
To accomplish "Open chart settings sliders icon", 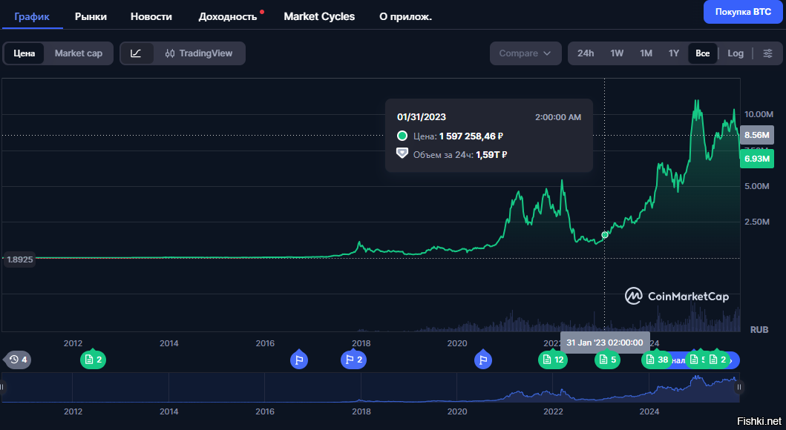I will (x=768, y=53).
